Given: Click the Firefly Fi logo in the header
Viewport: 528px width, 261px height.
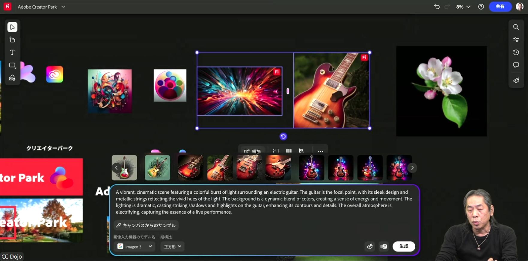Looking at the screenshot, I should coord(7,7).
